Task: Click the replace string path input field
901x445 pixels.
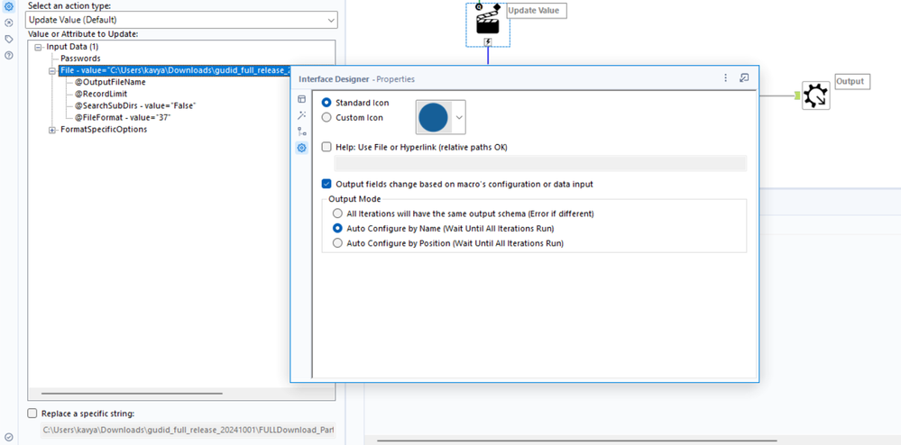Action: point(188,430)
